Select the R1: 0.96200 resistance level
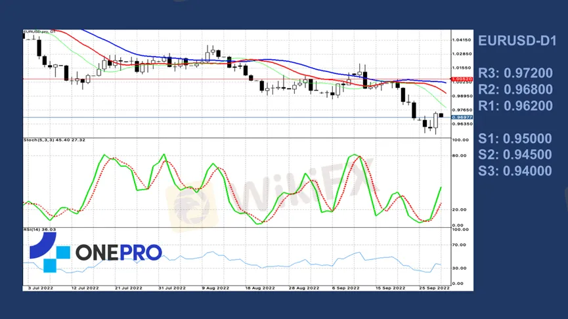The image size is (568, 319). point(515,106)
